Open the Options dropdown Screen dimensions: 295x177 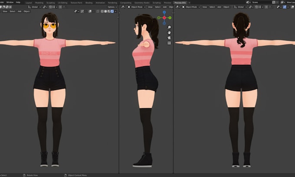[112, 7]
